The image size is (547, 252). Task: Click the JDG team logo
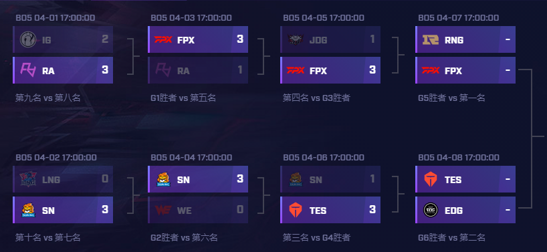[296, 39]
